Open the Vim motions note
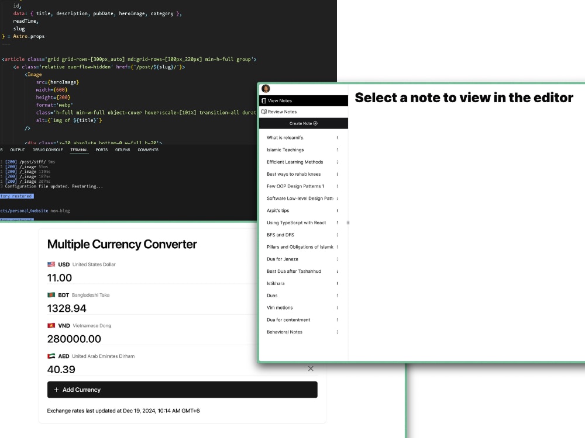This screenshot has height=438, width=585. click(x=280, y=308)
